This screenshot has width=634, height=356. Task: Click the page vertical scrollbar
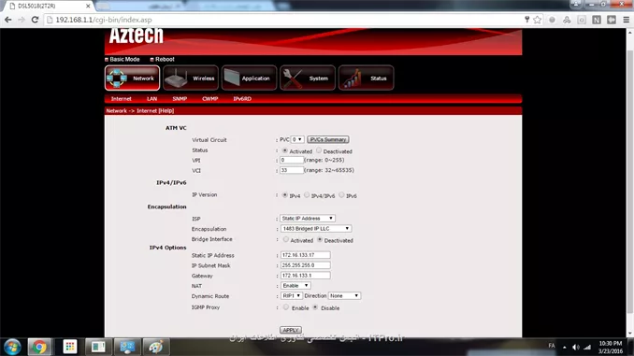[x=630, y=182]
